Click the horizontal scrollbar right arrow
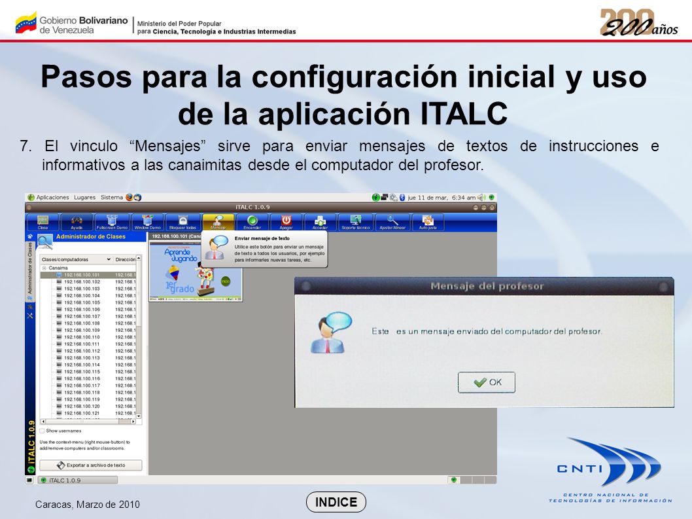The height and width of the screenshot is (519, 692). point(133,422)
